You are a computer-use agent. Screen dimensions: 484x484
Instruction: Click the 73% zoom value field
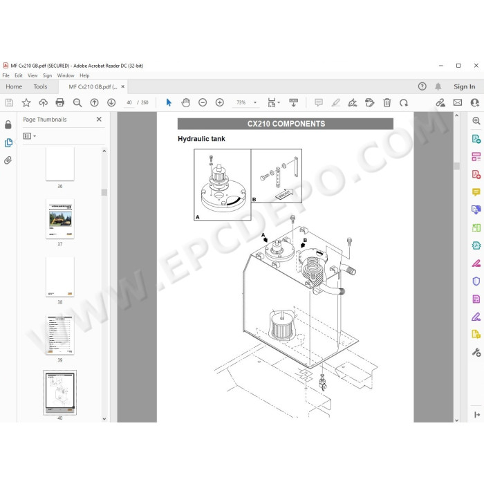pos(241,102)
